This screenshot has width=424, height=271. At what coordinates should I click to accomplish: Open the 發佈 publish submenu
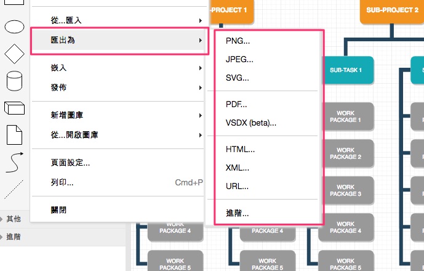point(118,87)
